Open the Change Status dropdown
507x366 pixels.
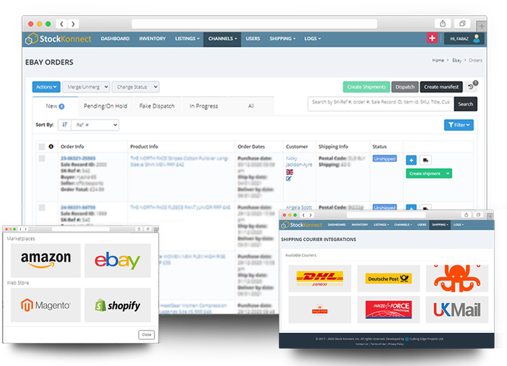(136, 87)
